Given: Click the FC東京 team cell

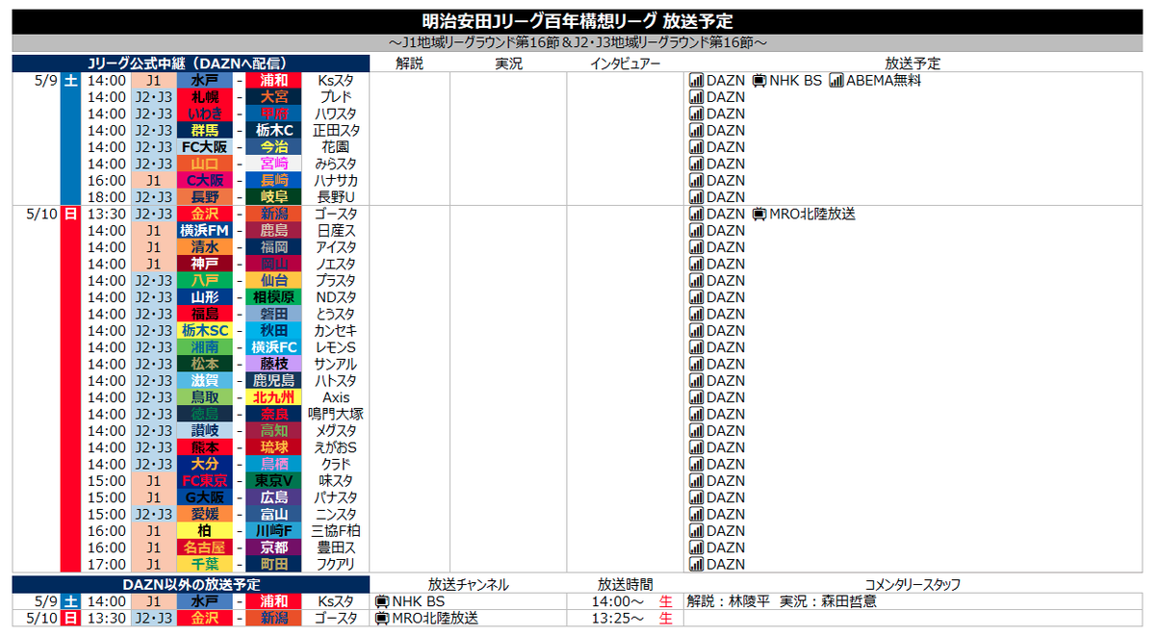Looking at the screenshot, I should tap(204, 481).
